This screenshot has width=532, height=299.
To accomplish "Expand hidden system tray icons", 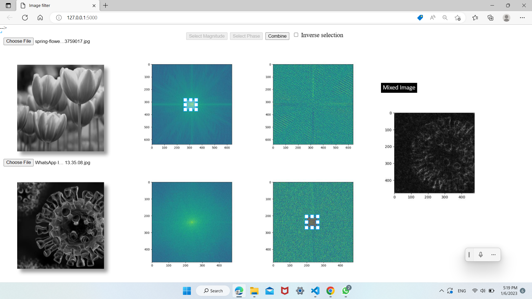I will [442, 291].
